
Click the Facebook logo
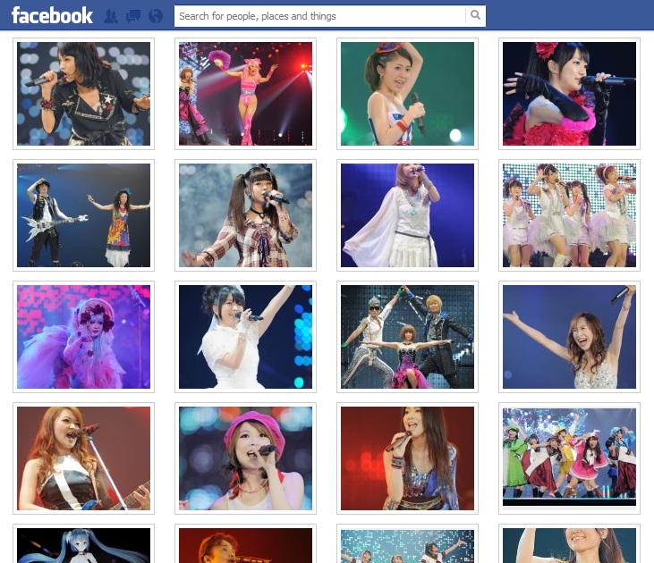tap(52, 15)
